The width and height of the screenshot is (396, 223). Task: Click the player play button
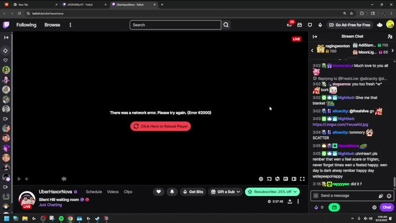(19, 179)
